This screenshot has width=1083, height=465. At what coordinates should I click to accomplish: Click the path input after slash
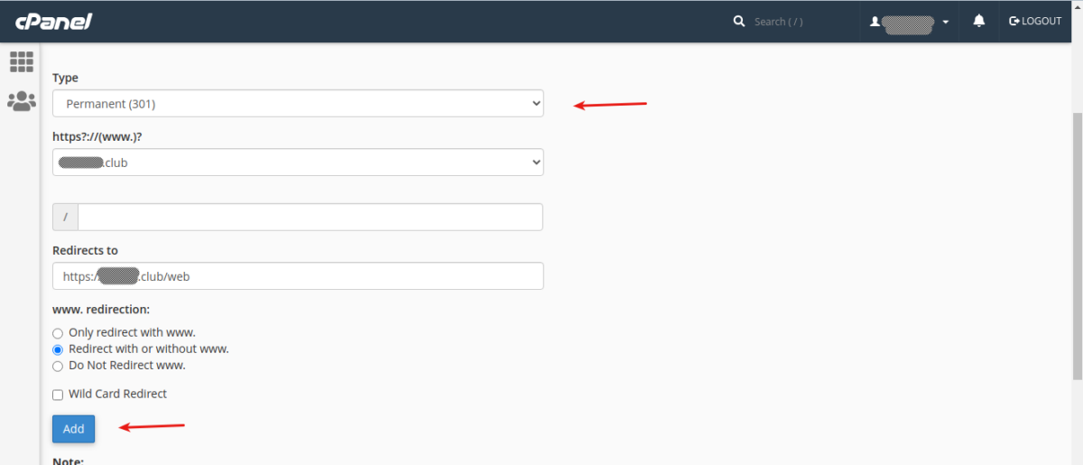310,217
